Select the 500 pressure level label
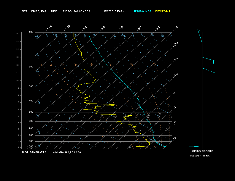The image size is (235, 181). (x=31, y=112)
